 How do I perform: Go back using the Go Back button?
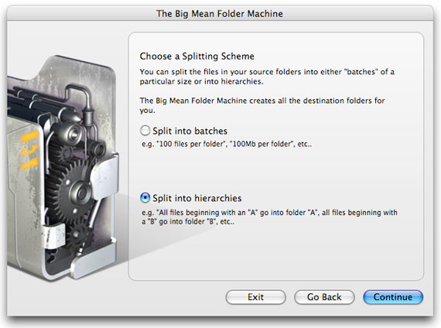(324, 297)
